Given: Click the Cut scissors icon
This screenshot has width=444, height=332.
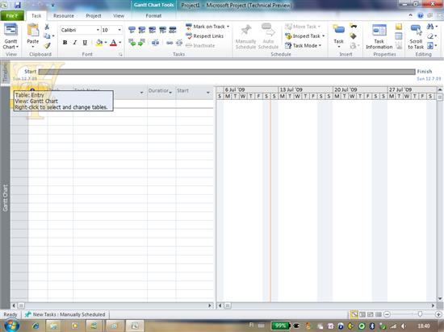Looking at the screenshot, I should [x=47, y=27].
